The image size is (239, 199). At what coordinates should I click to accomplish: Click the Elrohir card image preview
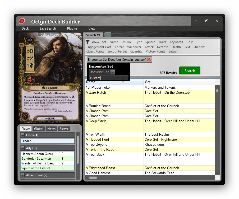point(50,78)
